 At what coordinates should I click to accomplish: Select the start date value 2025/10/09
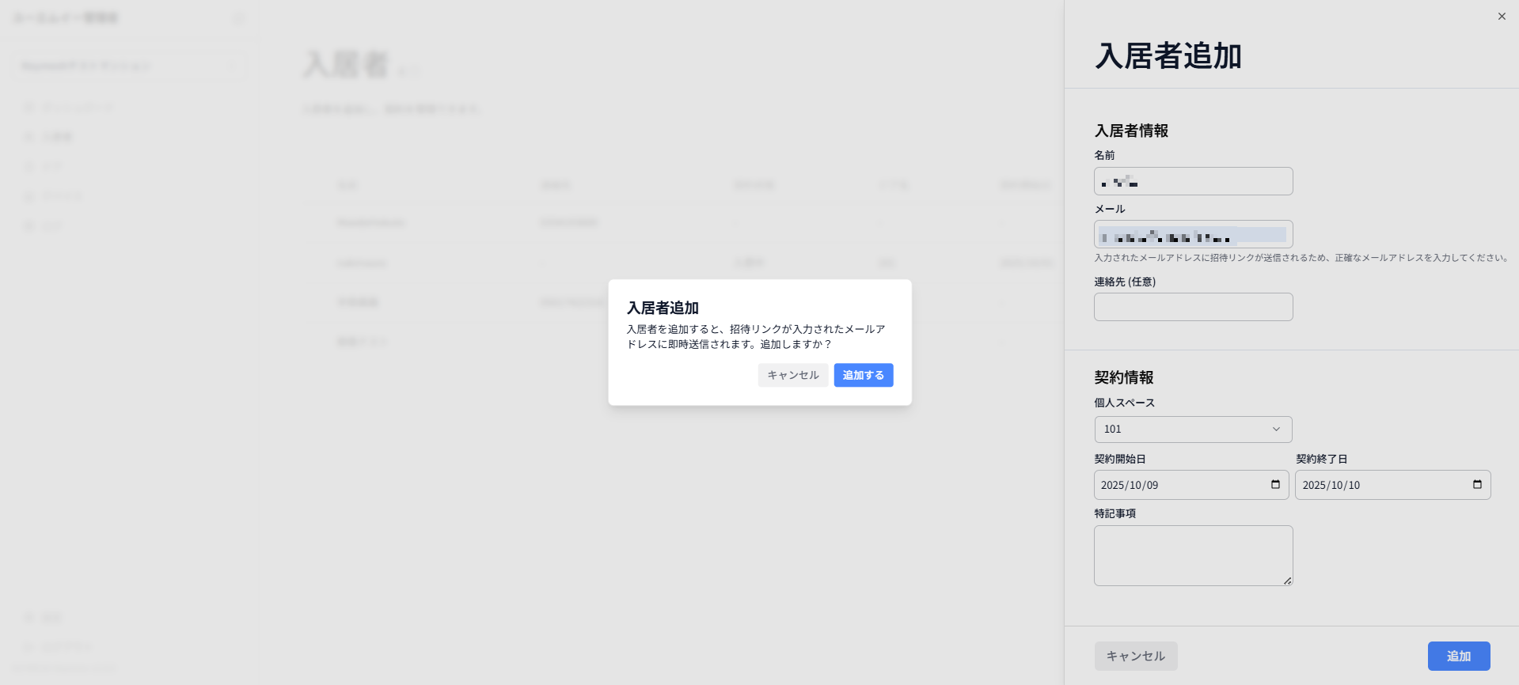click(1130, 485)
